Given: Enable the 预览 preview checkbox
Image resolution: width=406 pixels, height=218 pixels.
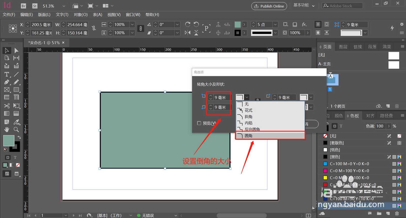Looking at the screenshot, I should [x=199, y=123].
